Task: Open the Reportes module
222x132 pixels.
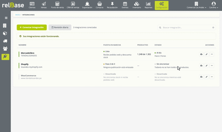Action: coord(148,5)
